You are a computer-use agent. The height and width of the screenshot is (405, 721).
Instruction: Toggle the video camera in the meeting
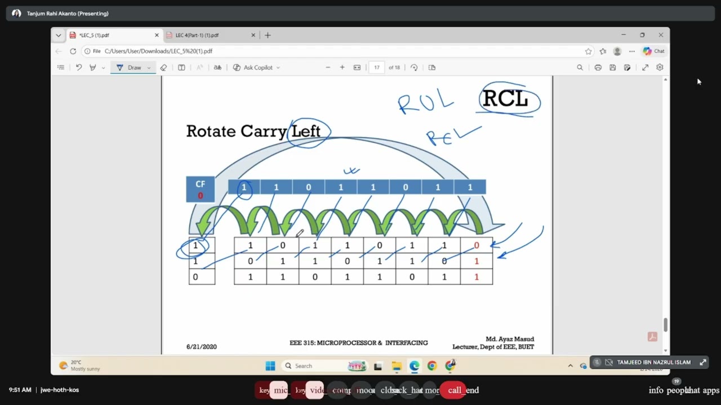pos(315,390)
